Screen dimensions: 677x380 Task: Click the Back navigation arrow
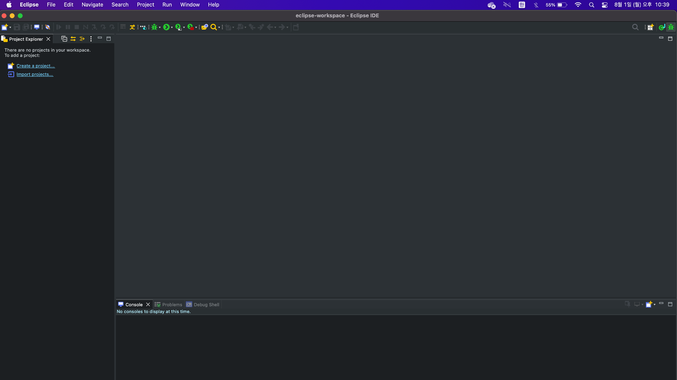(x=270, y=27)
